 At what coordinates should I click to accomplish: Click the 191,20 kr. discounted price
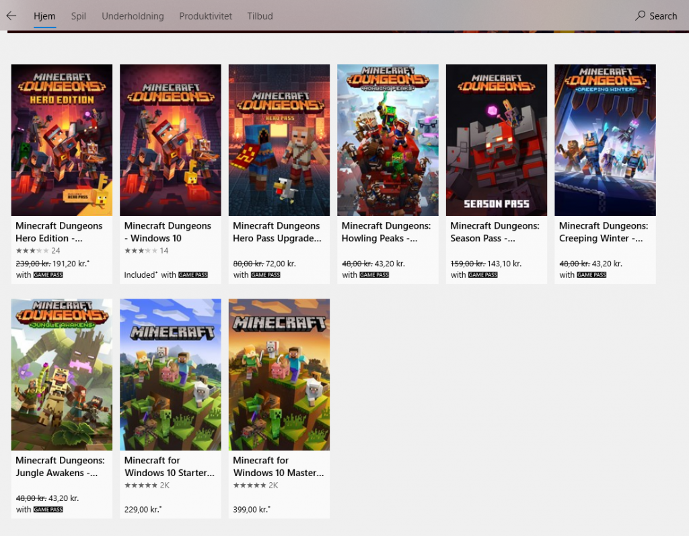pos(71,264)
